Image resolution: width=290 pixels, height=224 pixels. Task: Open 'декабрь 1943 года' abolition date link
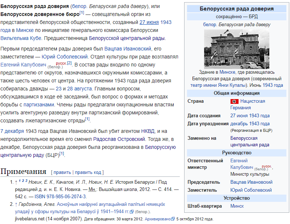(250, 123)
